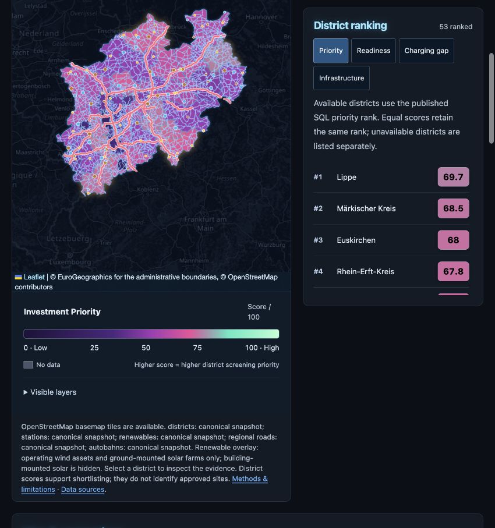Select Märkischer Kreis ranking row

pos(391,208)
